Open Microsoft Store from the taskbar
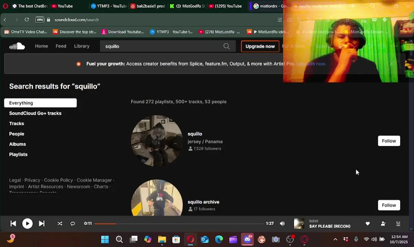Viewport: 414px width, 247px height. (176, 239)
